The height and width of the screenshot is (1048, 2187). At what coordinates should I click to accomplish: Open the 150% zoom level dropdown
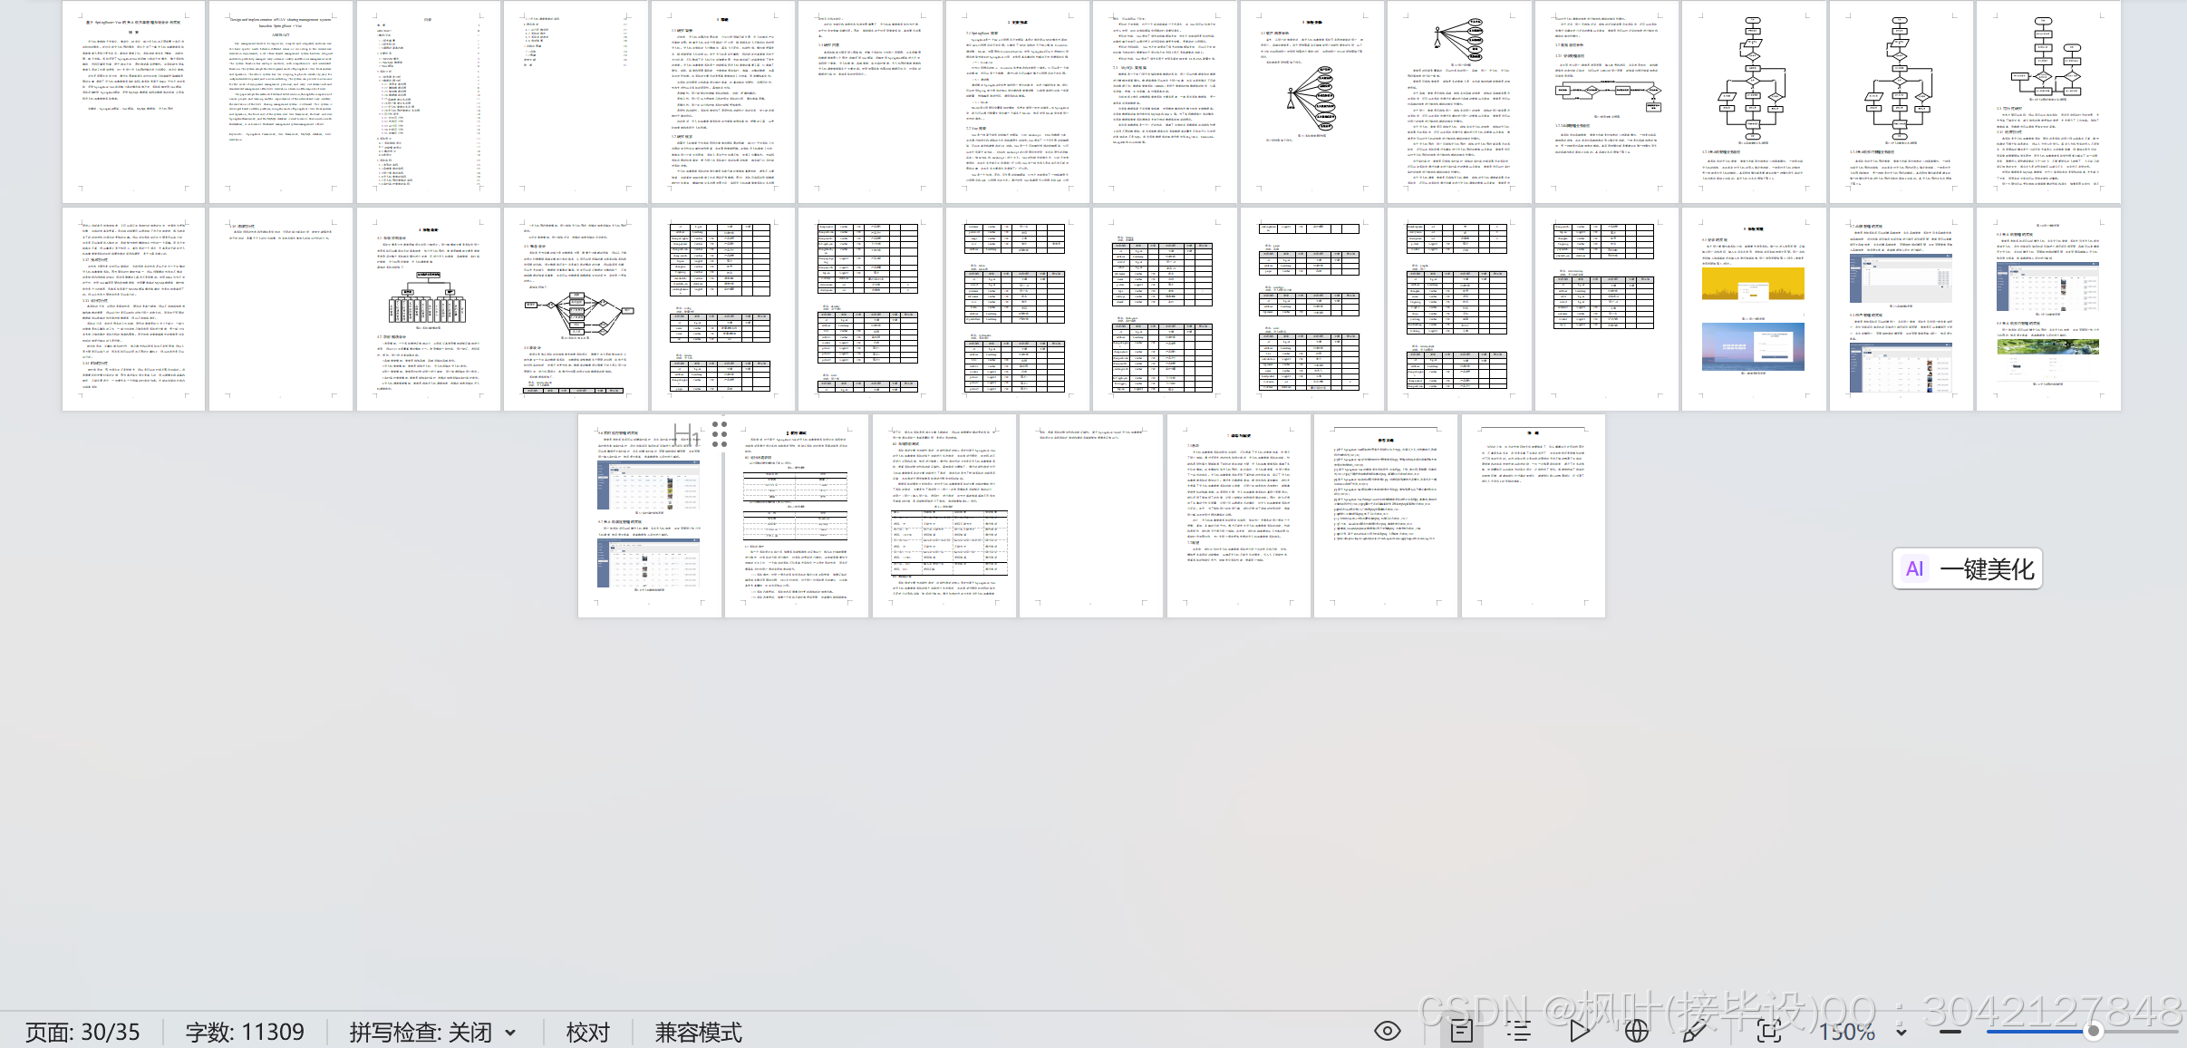pos(1901,1032)
